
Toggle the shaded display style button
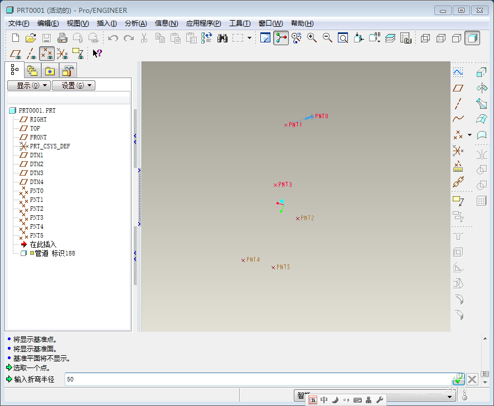472,38
